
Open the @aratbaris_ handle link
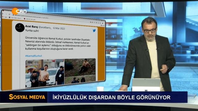[x=45, y=27]
